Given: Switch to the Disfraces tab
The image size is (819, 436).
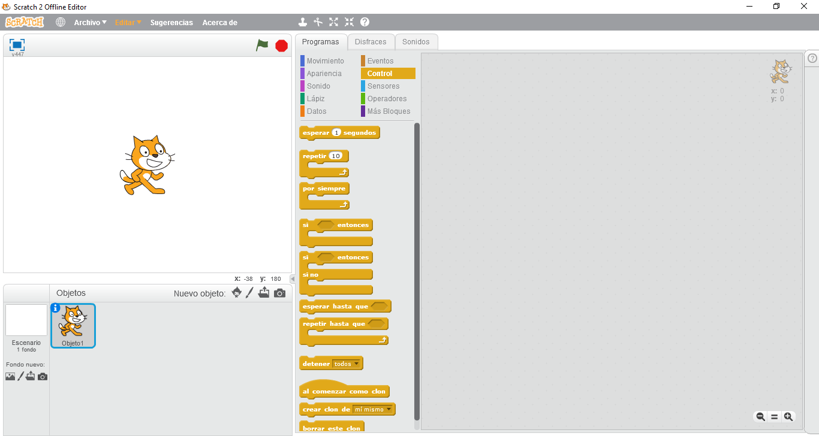Looking at the screenshot, I should [371, 42].
